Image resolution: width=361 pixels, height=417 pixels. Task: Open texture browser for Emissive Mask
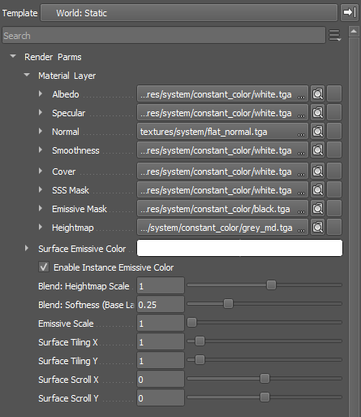tap(317, 209)
